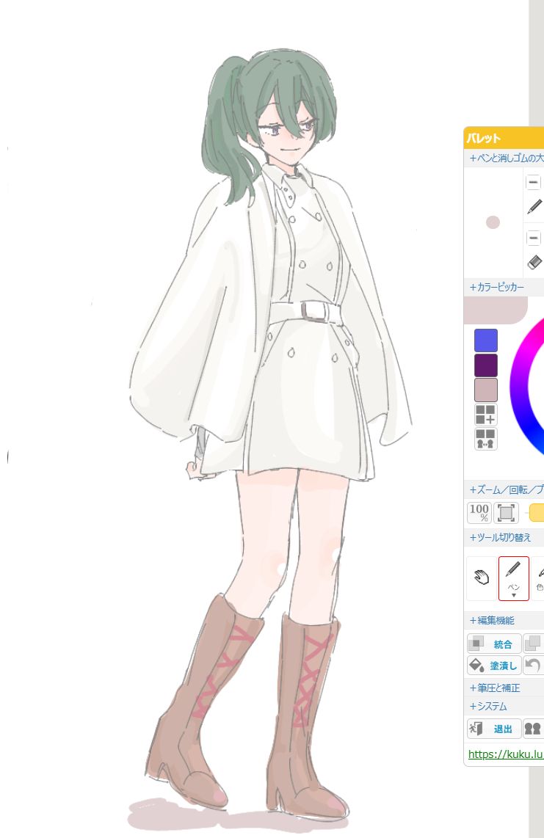The width and height of the screenshot is (544, 838).
Task: Reset zoom with the 100% button
Action: [x=479, y=512]
